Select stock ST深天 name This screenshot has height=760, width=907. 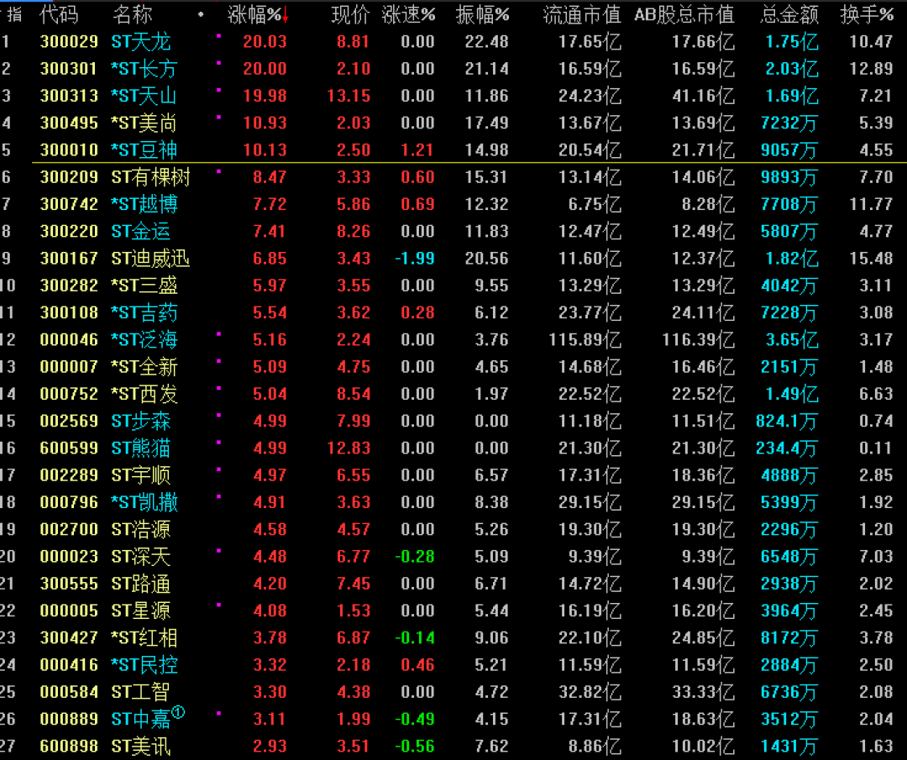pyautogui.click(x=141, y=557)
